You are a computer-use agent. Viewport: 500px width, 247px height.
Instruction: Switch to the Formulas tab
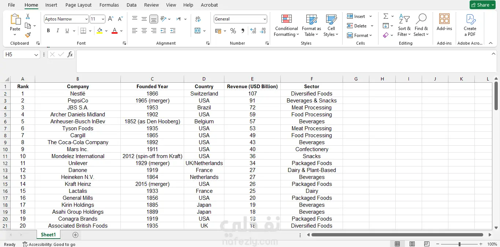click(109, 5)
